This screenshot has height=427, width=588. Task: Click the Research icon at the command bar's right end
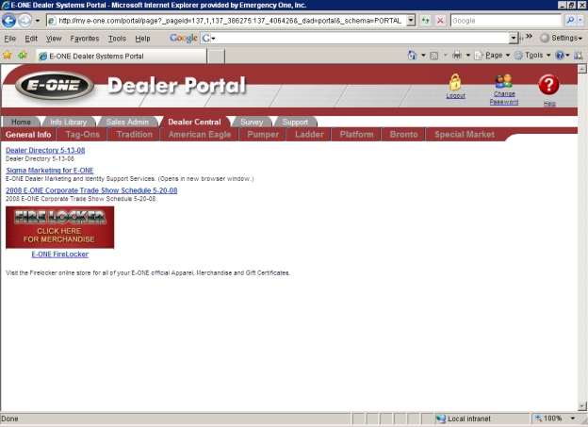coord(579,56)
